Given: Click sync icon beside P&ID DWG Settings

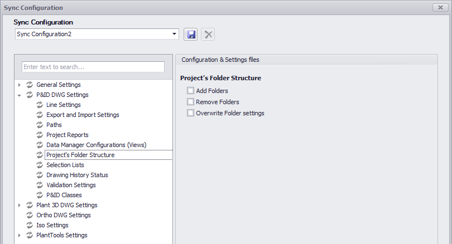Looking at the screenshot, I should point(30,95).
